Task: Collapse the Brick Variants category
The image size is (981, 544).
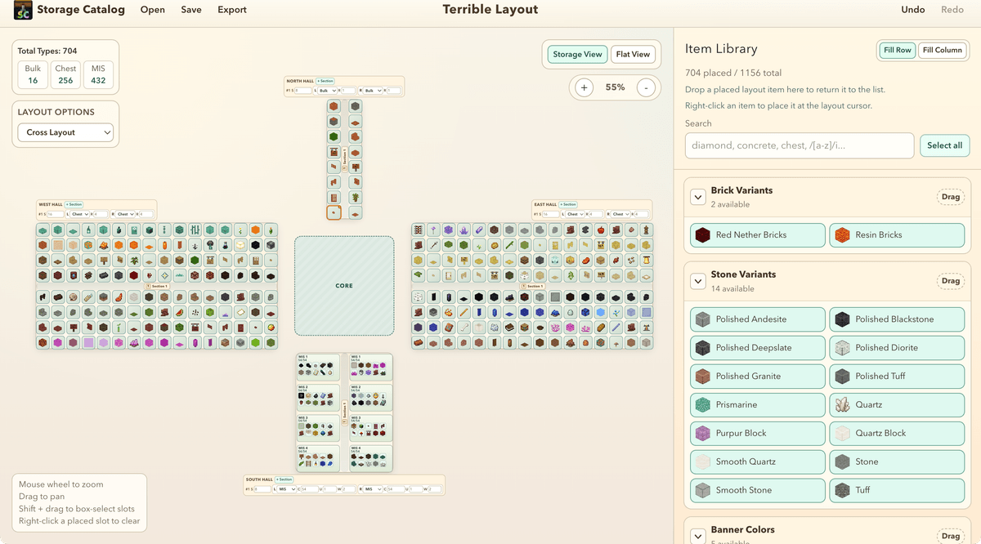Action: [x=698, y=197]
